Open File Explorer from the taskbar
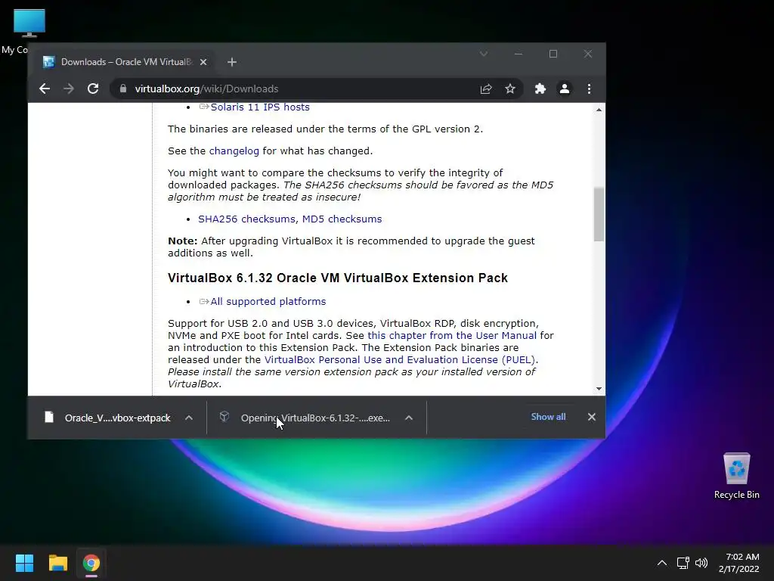Screen dimensions: 774x581 pos(57,563)
